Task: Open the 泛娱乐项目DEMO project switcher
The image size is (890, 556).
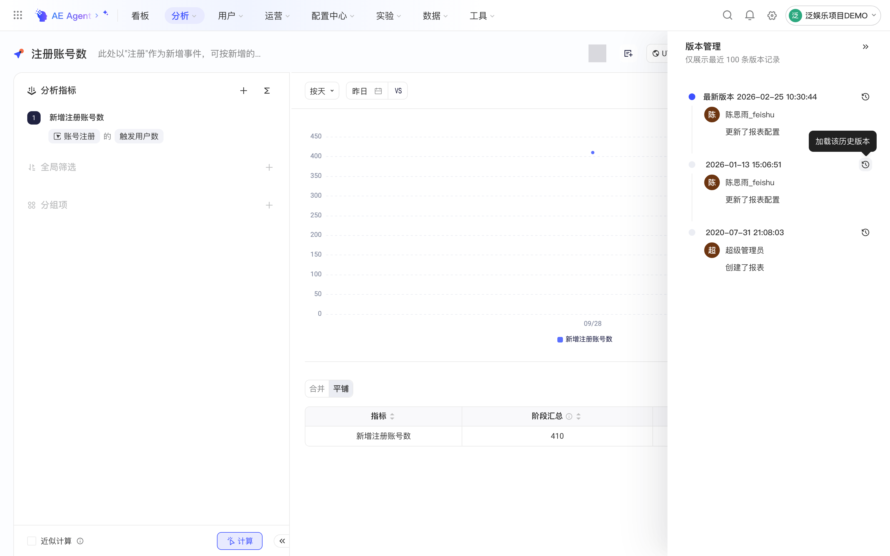Action: [x=833, y=16]
